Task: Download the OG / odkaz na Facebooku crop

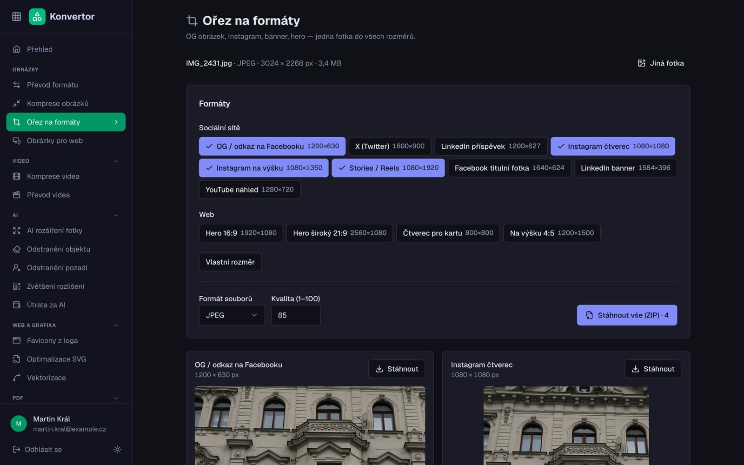Action: point(397,369)
